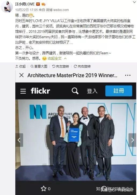Open the three-dot more options menu

coord(128,75)
